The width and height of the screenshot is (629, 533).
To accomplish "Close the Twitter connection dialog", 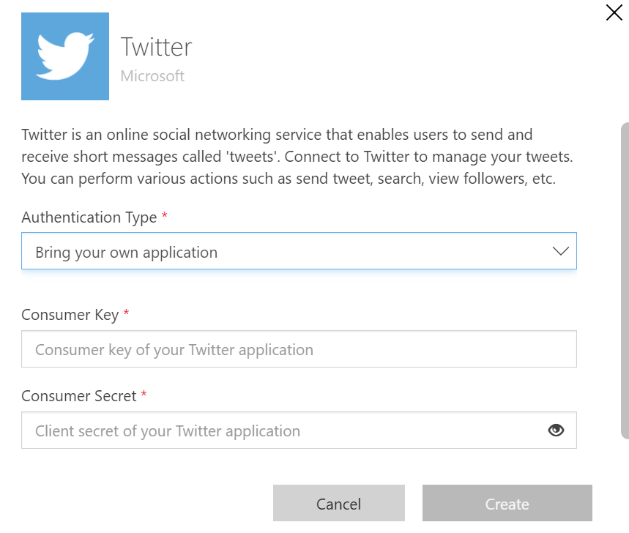I will click(614, 12).
